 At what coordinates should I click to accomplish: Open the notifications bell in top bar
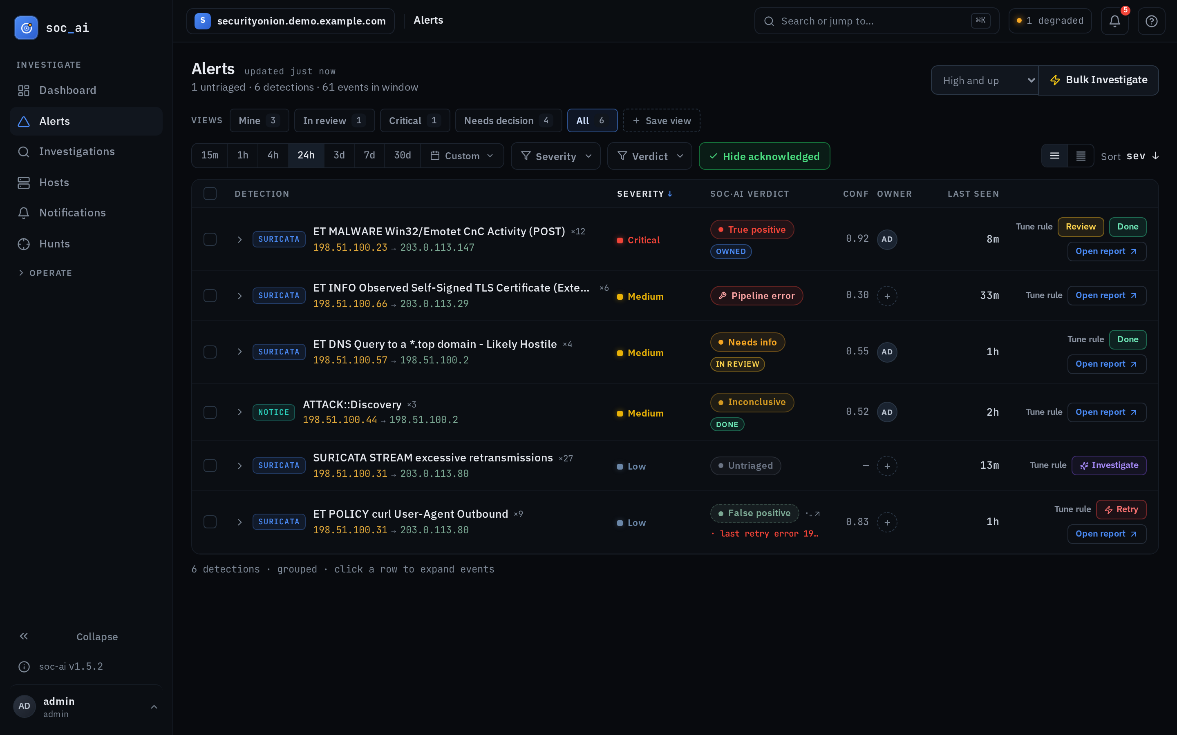pyautogui.click(x=1115, y=21)
